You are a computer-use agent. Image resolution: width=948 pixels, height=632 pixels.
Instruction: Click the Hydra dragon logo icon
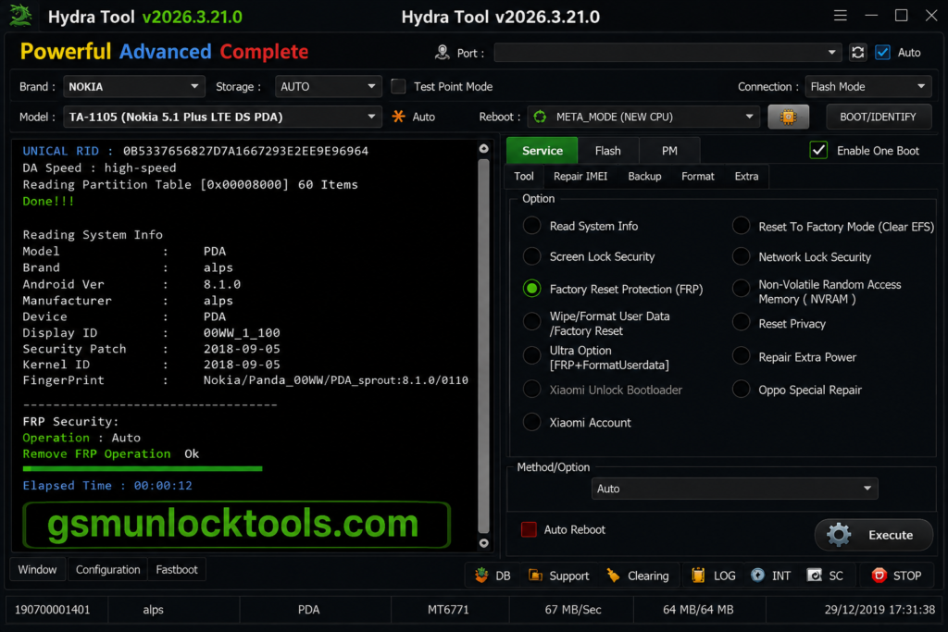20,16
